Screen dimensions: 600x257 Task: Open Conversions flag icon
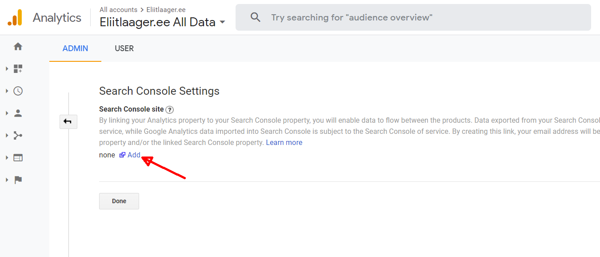(x=18, y=180)
